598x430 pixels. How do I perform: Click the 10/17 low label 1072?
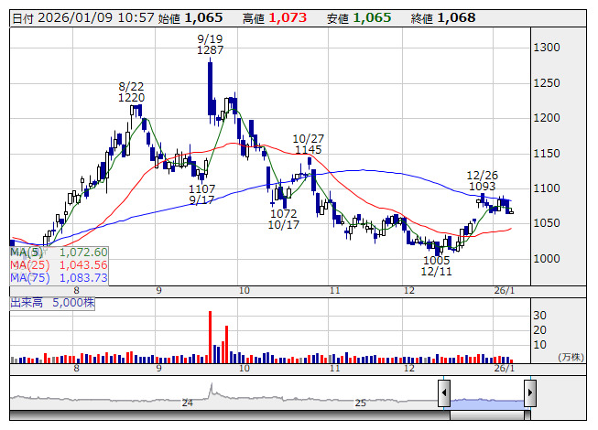pyautogui.click(x=284, y=213)
